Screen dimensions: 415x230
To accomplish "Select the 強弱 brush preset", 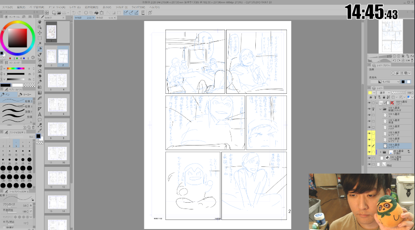I will tap(17, 117).
